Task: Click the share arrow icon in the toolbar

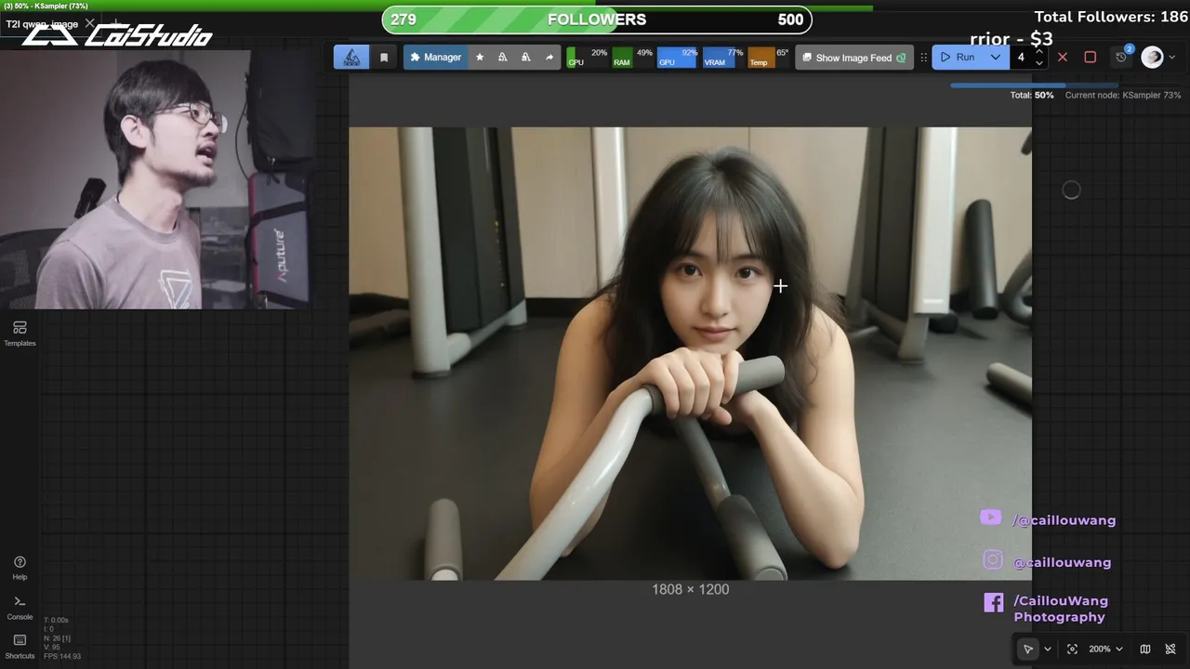Action: pyautogui.click(x=549, y=58)
